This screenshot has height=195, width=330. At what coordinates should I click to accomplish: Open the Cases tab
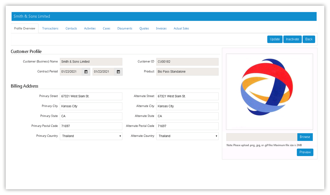tap(106, 29)
